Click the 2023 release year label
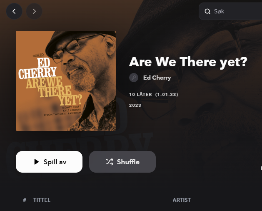 [x=135, y=105]
